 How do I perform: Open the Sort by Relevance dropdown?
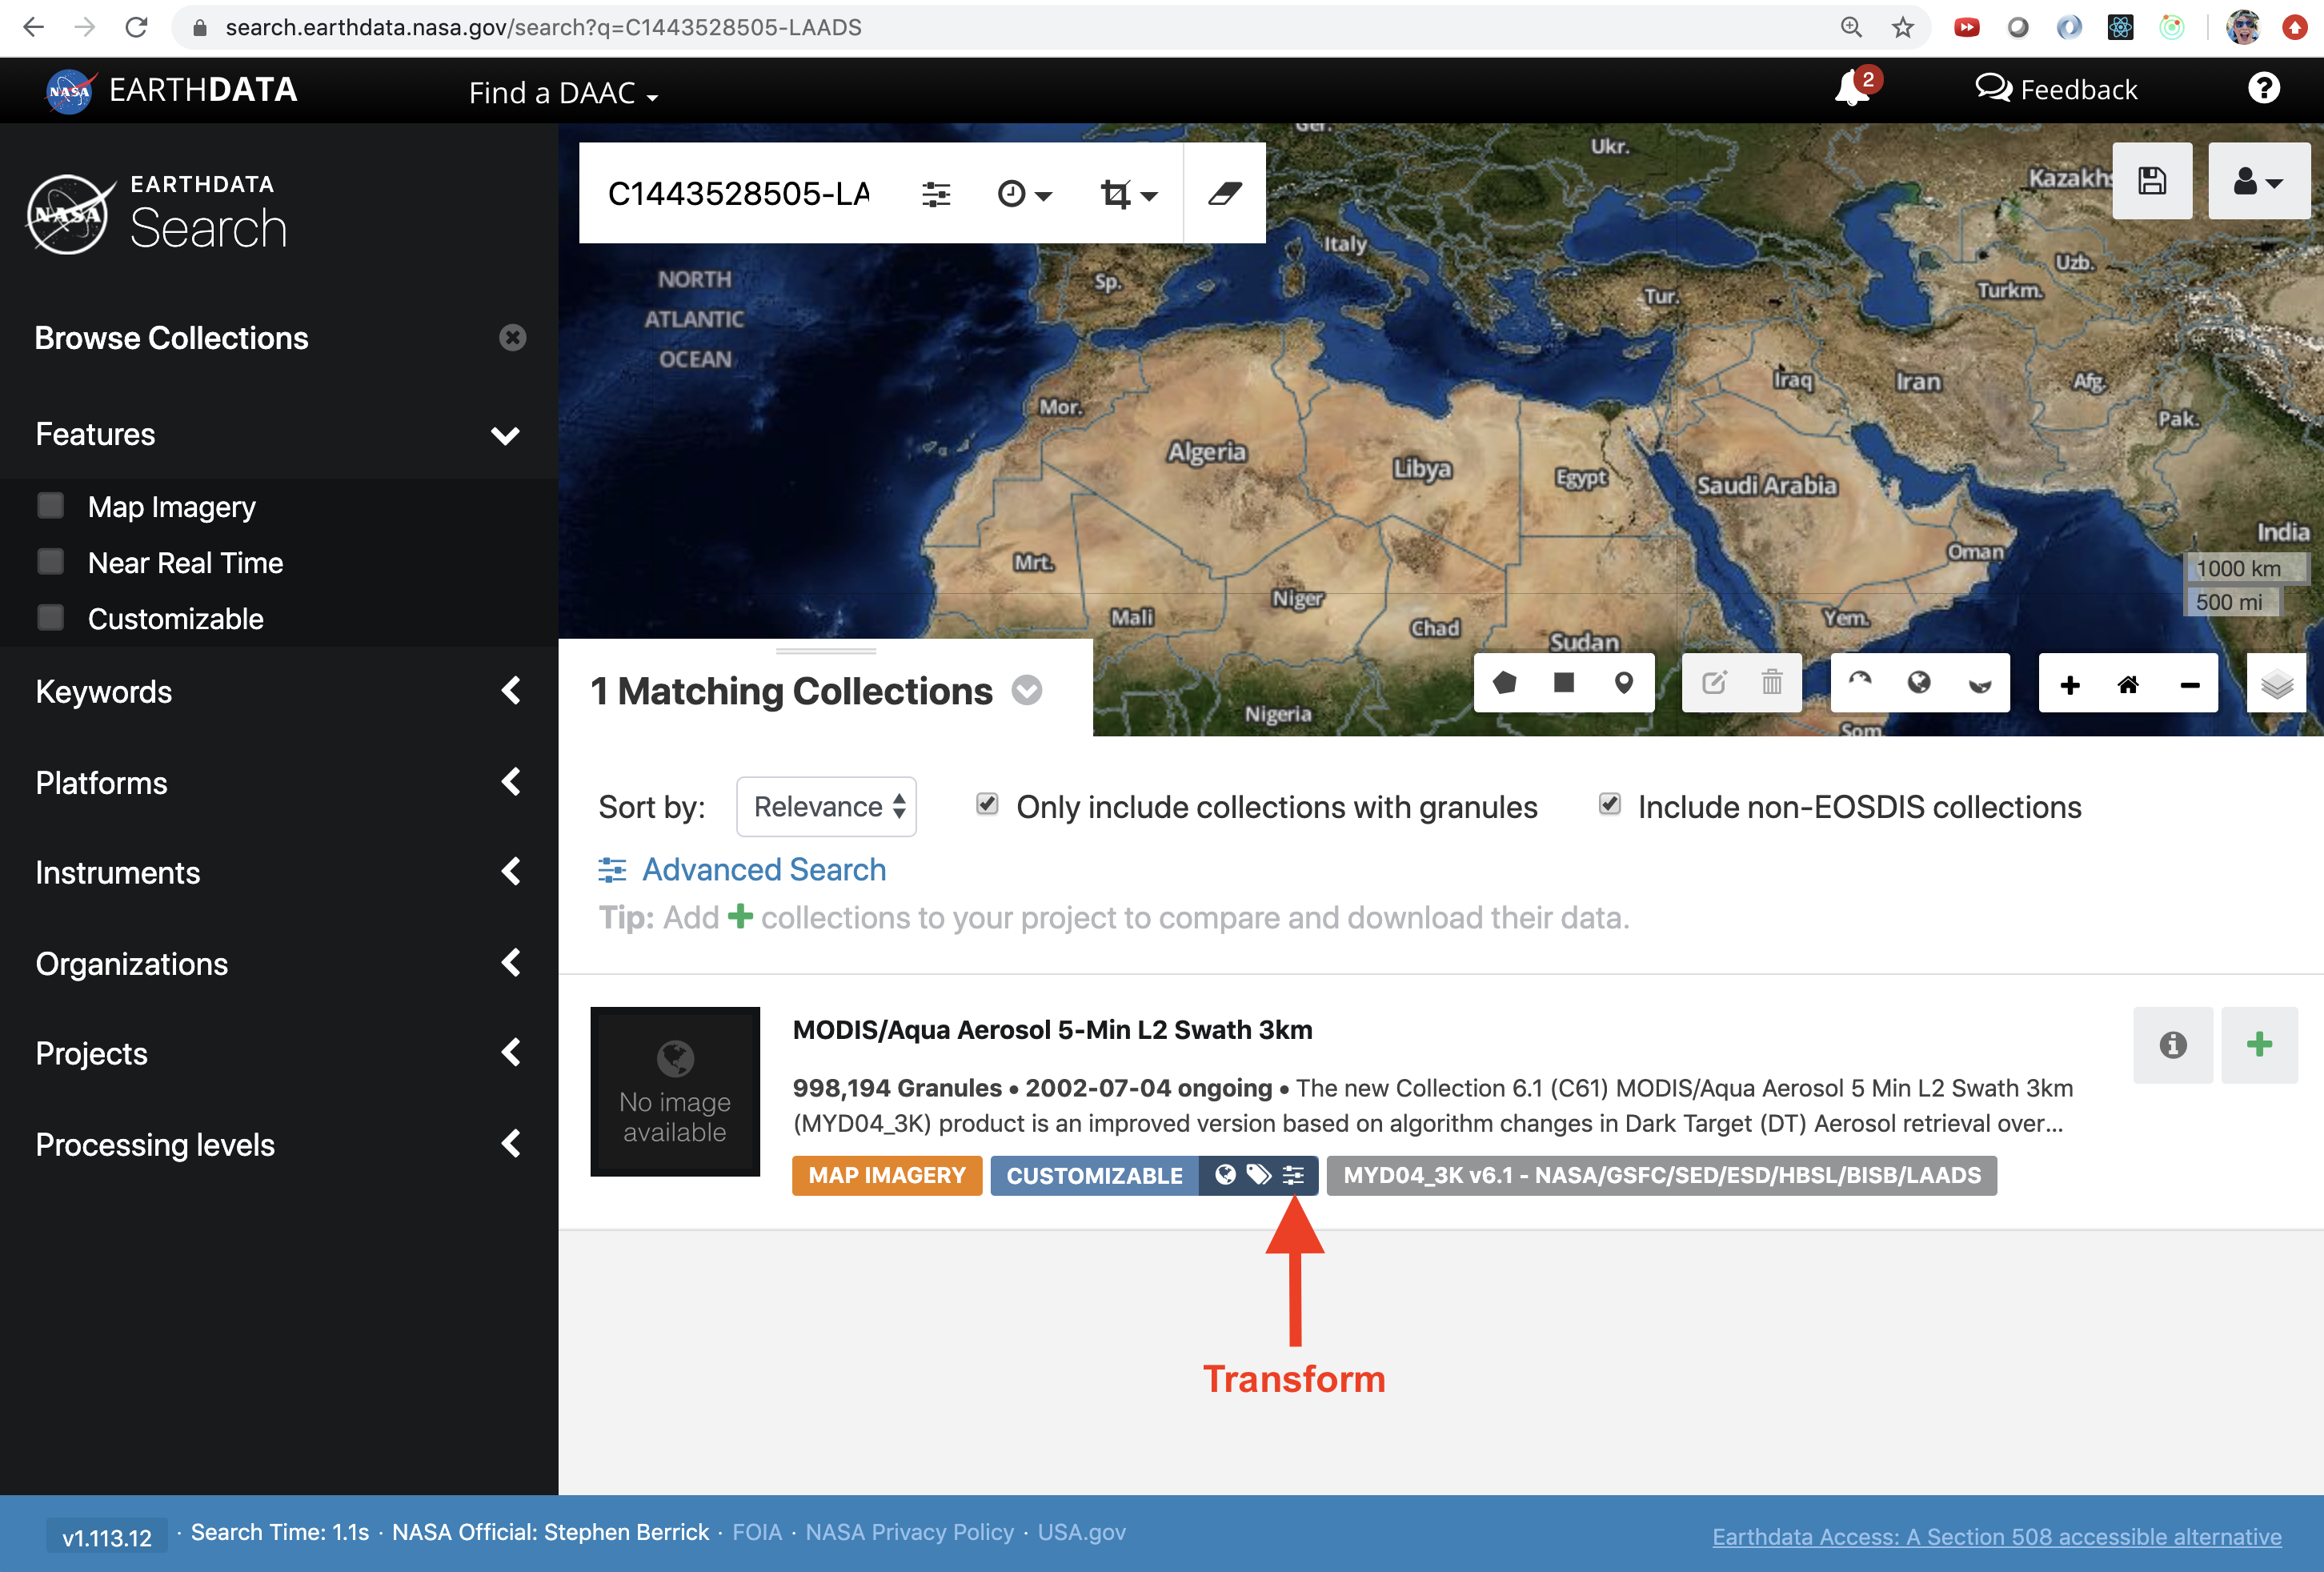coord(826,806)
